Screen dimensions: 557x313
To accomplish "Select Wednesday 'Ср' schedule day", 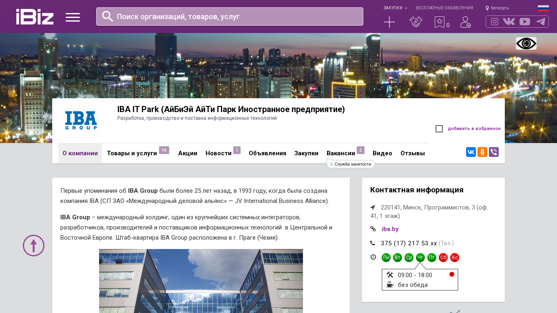I will click(409, 258).
